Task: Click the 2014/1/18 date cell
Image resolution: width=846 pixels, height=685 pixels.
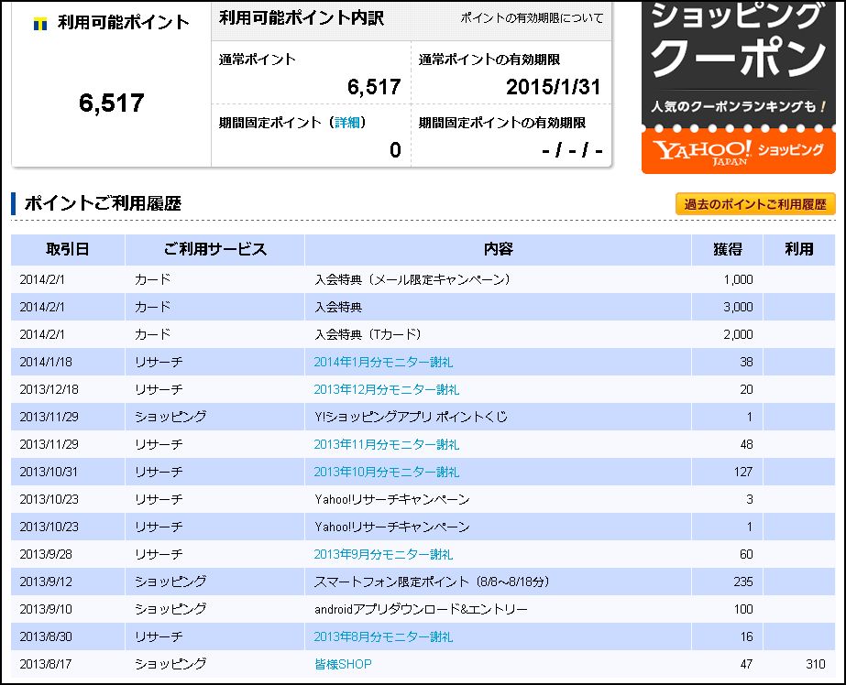Action: [46, 362]
